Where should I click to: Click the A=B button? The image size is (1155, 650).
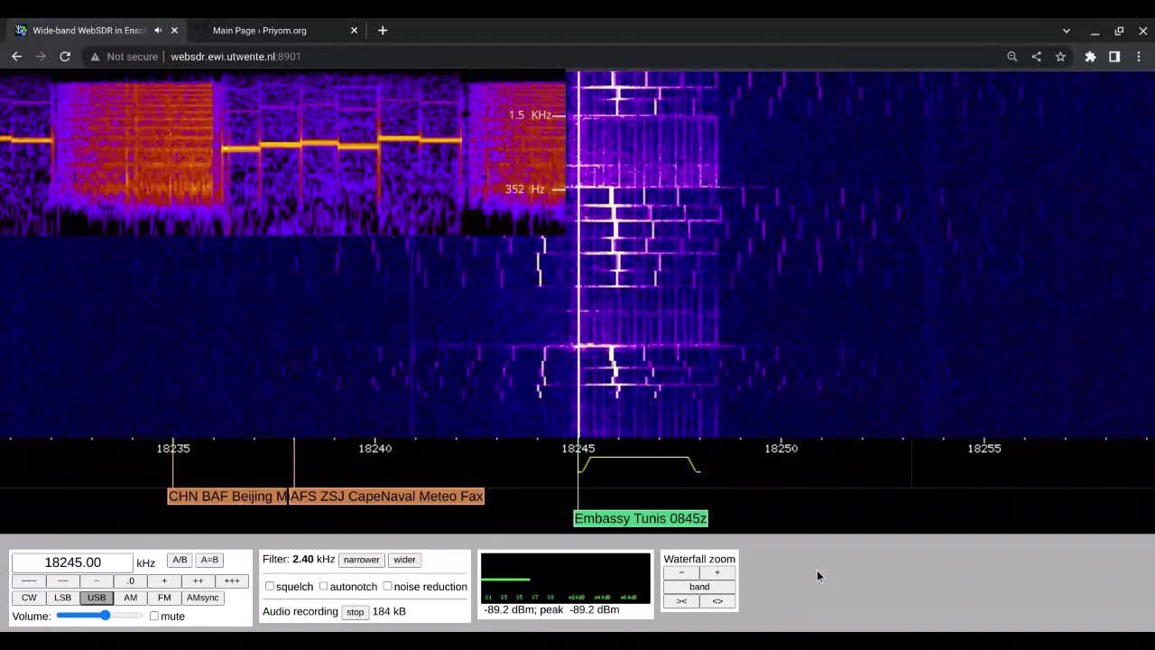[209, 560]
